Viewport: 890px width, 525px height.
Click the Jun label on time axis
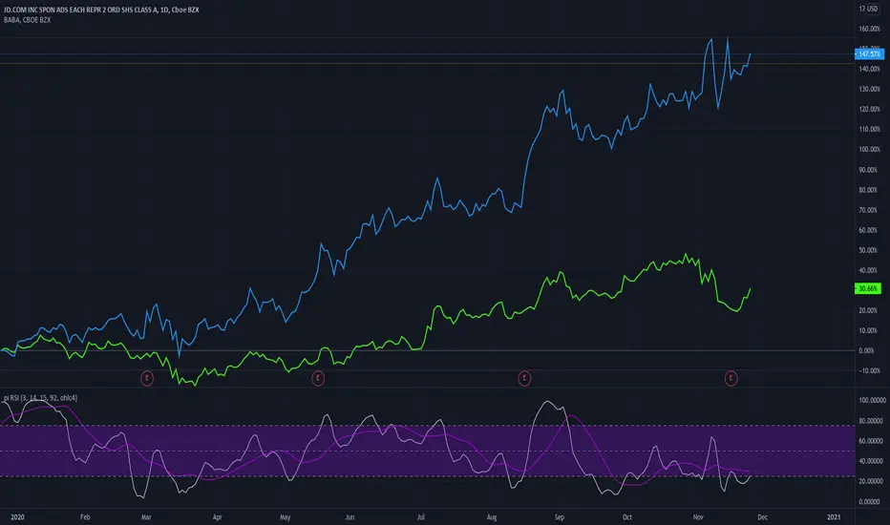click(350, 517)
